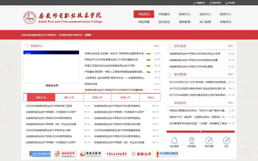The height and width of the screenshot is (161, 258).
Task: Switch to 通知公告 tab
Action: tap(69, 97)
